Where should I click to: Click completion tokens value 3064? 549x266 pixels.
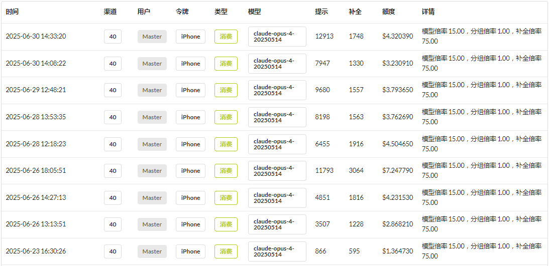coord(356,171)
